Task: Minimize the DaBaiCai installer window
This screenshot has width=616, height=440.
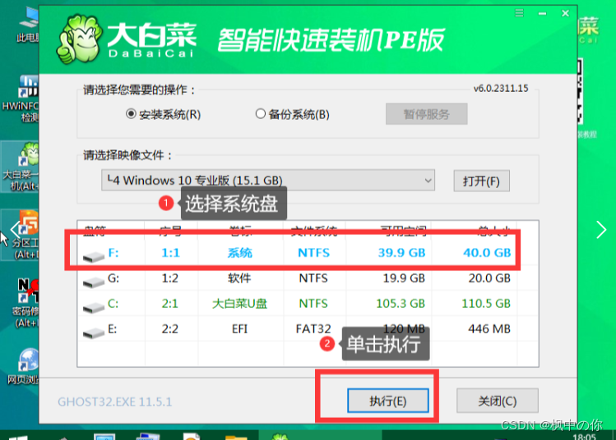Action: point(543,14)
